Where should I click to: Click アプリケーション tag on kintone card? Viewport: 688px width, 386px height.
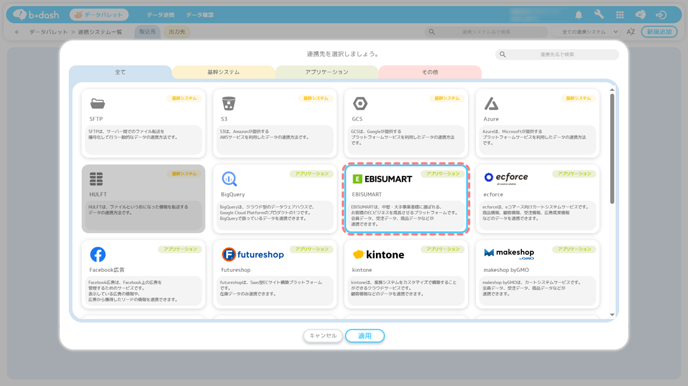click(x=443, y=249)
